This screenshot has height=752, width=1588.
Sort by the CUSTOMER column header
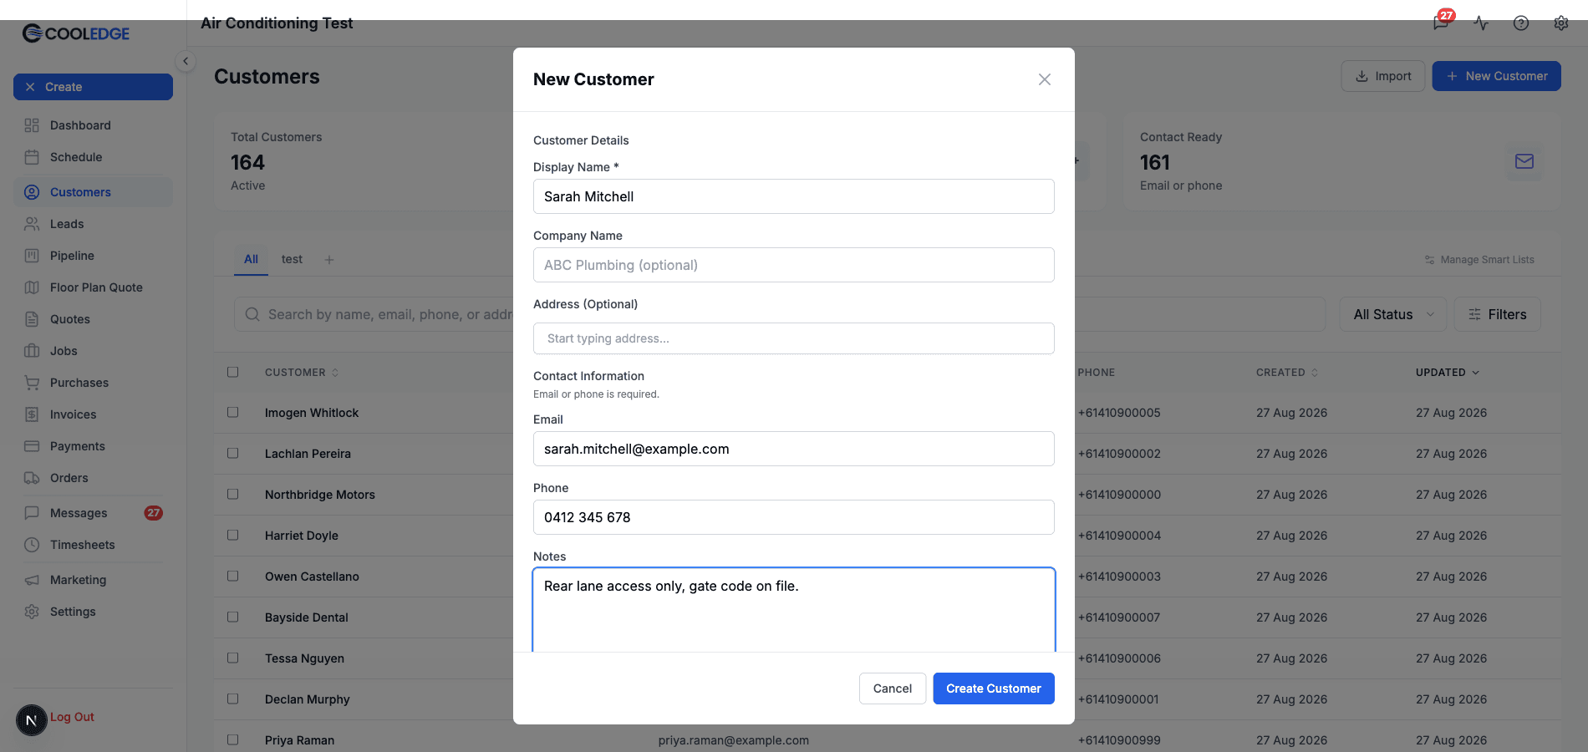(x=302, y=373)
